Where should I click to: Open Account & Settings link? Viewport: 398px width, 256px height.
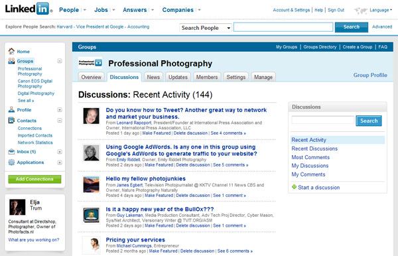coord(291,10)
